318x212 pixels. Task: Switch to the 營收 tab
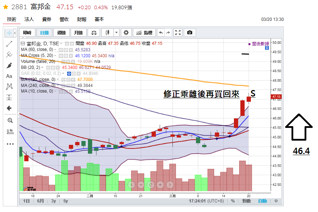click(64, 19)
